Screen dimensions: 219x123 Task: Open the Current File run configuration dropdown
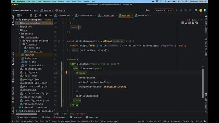(x=163, y=10)
